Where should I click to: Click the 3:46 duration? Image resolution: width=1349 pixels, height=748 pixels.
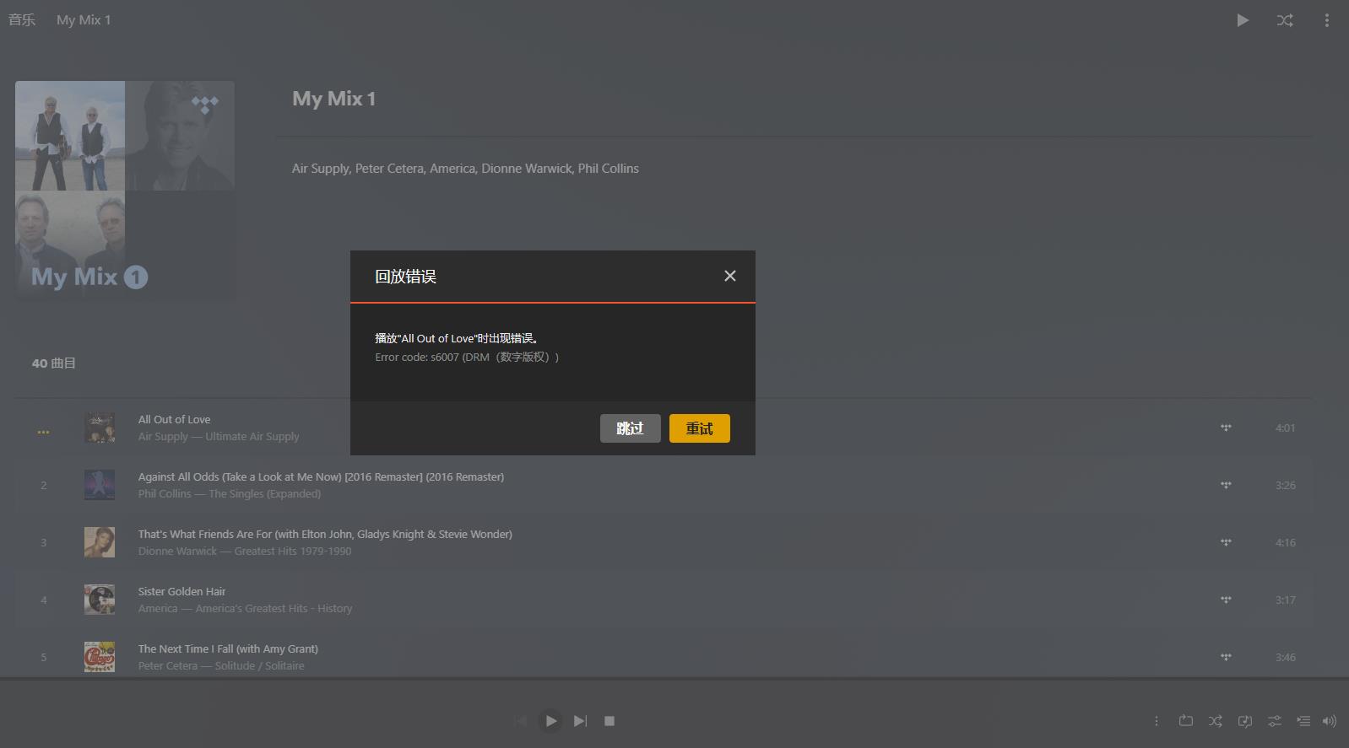[x=1285, y=658]
